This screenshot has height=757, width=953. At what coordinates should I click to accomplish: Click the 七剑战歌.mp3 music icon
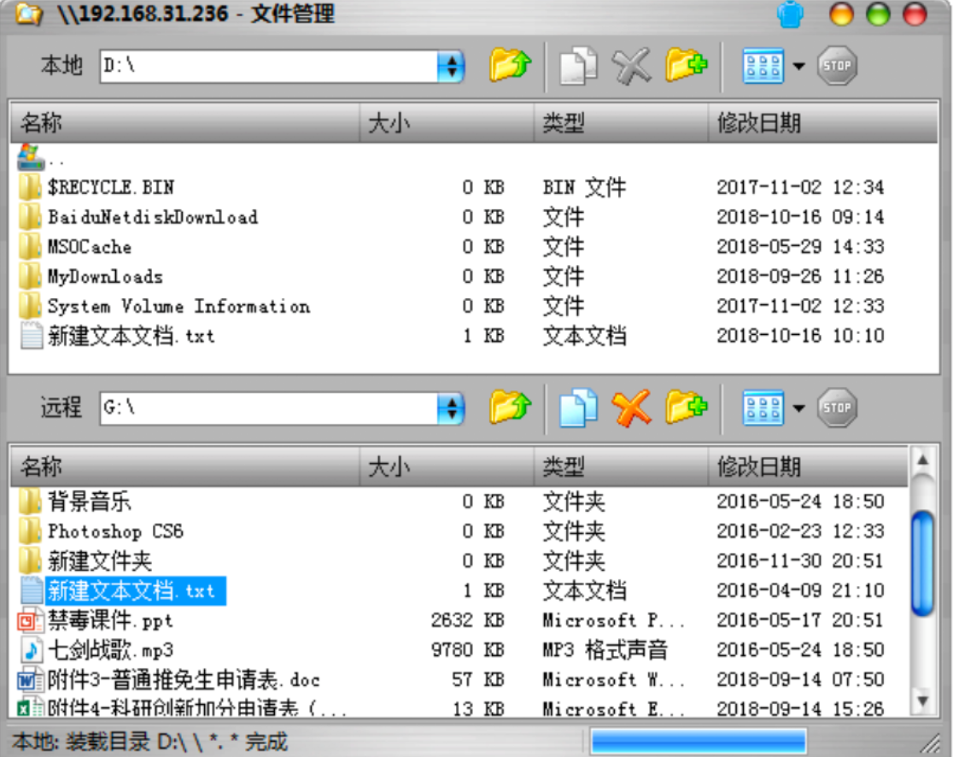tap(31, 650)
